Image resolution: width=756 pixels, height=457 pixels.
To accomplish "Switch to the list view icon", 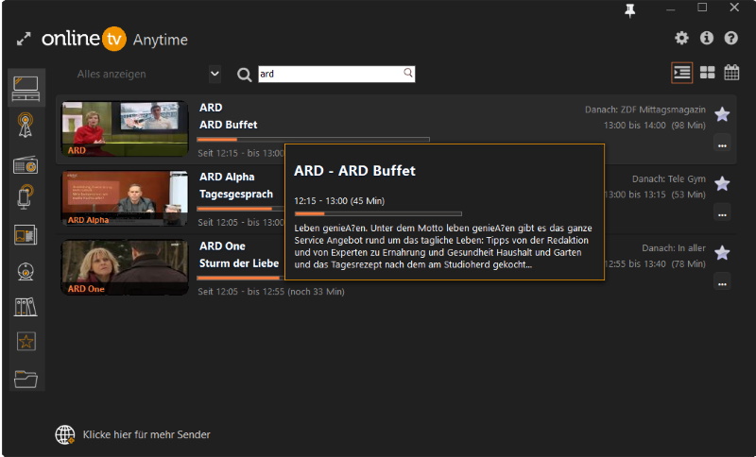I will point(681,73).
